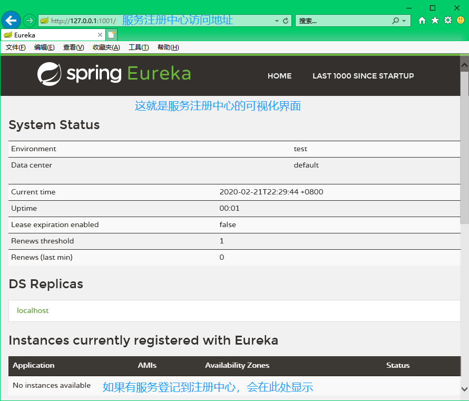Viewport: 469px width, 401px height.
Task: Click the vertical scrollbar thumb
Action: click(464, 148)
